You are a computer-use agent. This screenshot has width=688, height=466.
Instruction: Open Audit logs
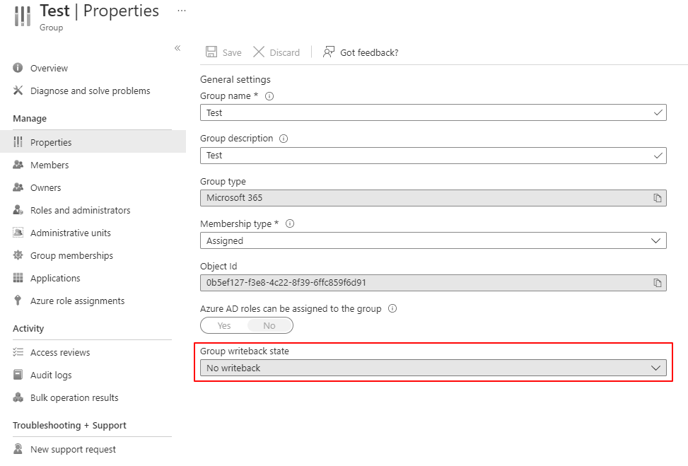click(x=51, y=375)
